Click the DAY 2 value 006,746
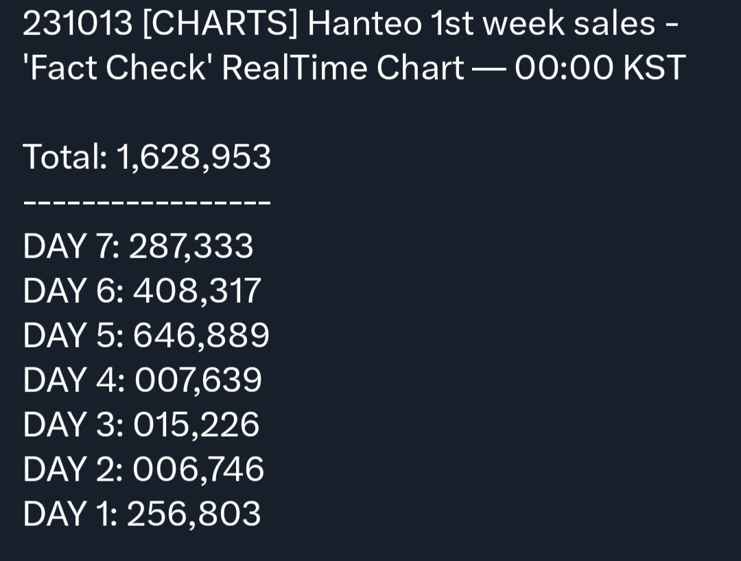 [x=198, y=469]
